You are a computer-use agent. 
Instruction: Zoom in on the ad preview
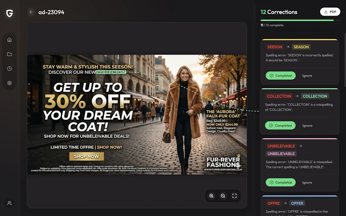pyautogui.click(x=211, y=196)
